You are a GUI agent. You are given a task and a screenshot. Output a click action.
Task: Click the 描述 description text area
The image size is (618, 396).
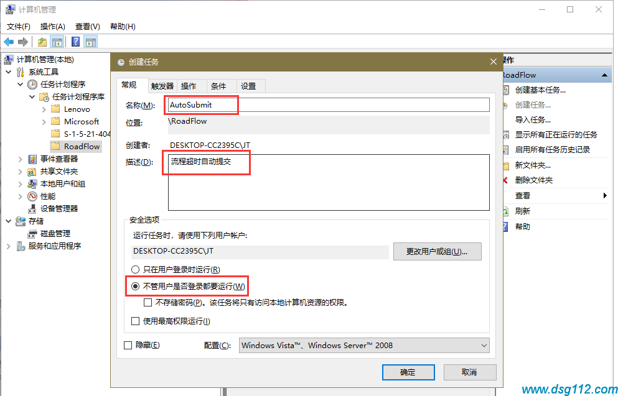point(329,182)
